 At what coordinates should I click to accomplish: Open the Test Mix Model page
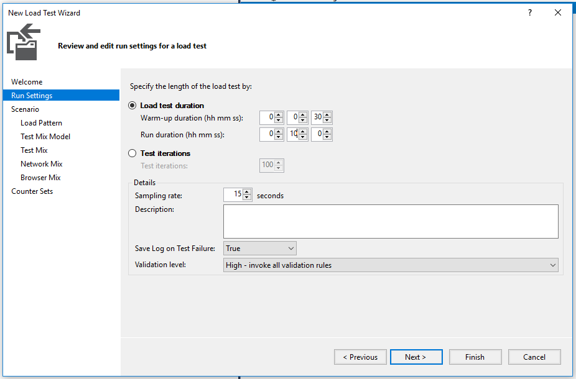click(45, 136)
